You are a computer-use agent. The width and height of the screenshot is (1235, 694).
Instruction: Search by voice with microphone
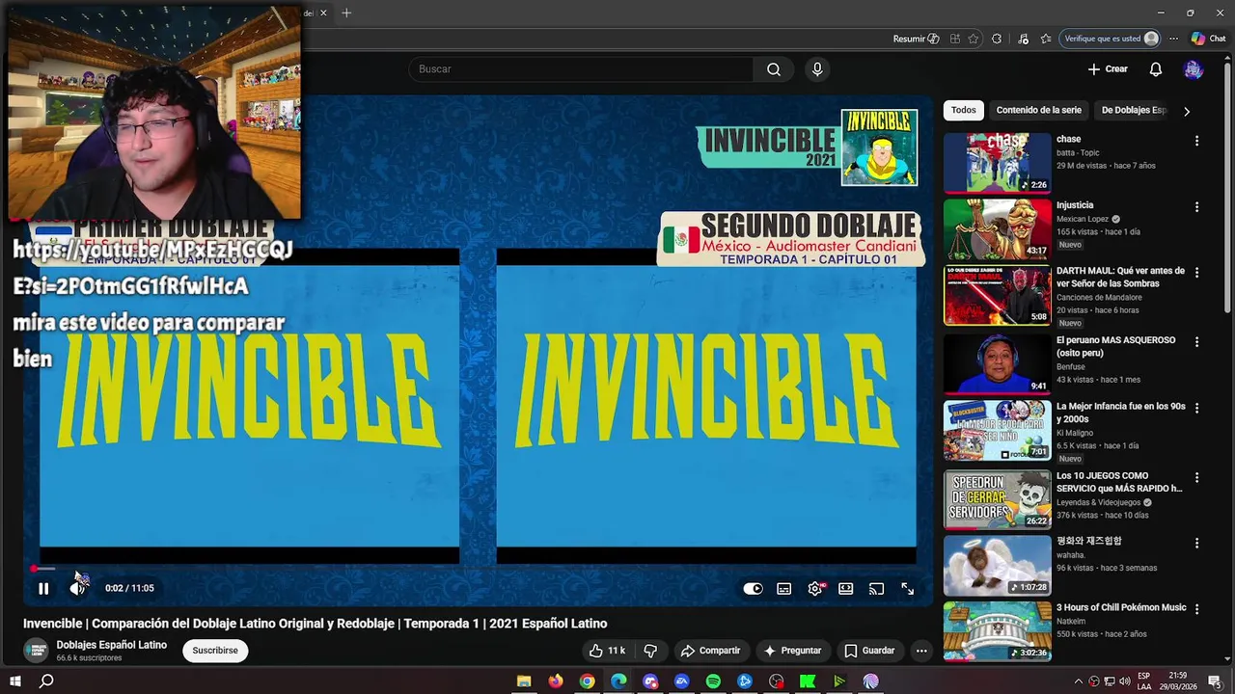(x=817, y=69)
